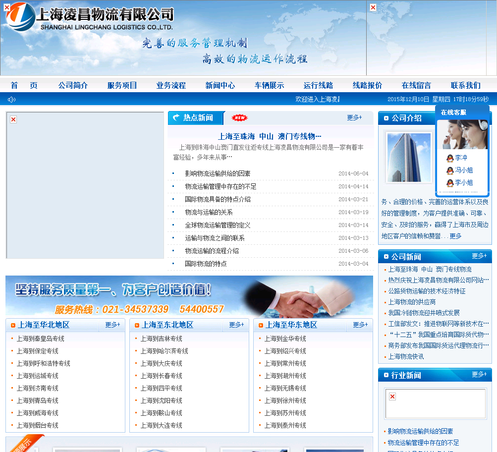Click the speaker icon in the blue bar
This screenshot has width=497, height=452.
click(x=12, y=100)
